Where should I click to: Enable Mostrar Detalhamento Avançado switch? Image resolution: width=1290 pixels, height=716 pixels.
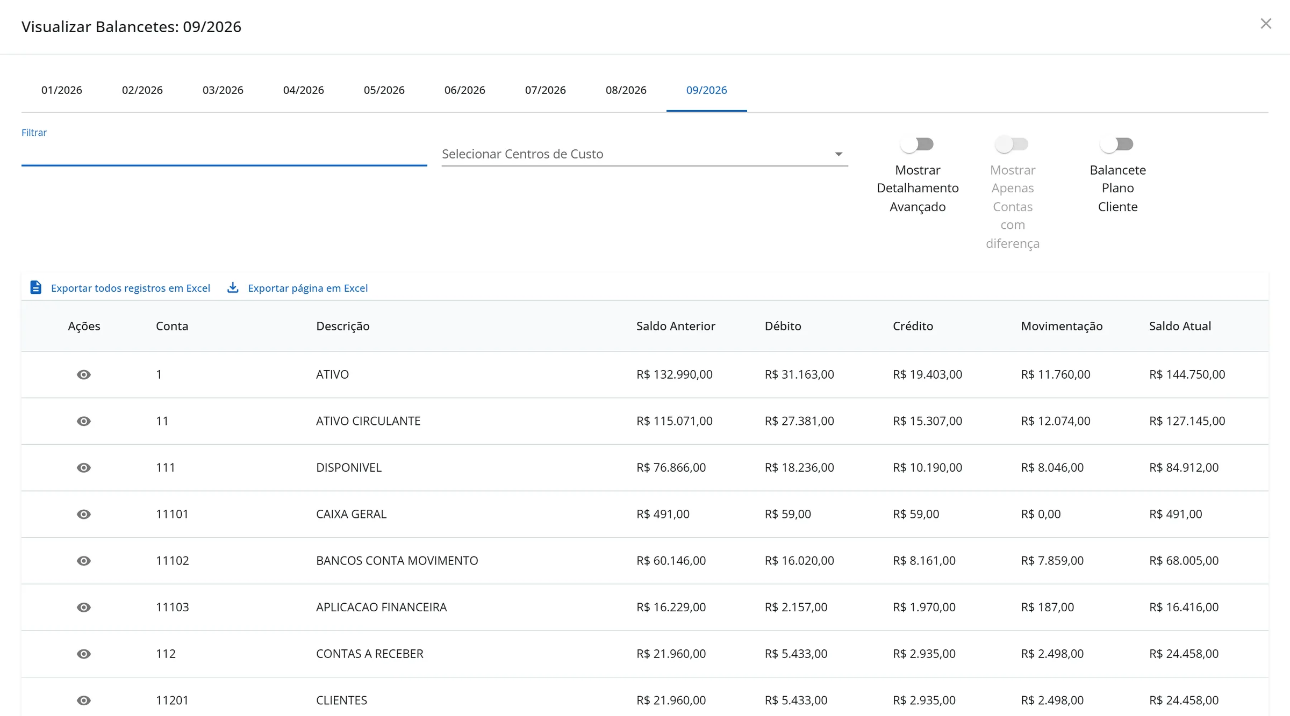coord(918,144)
